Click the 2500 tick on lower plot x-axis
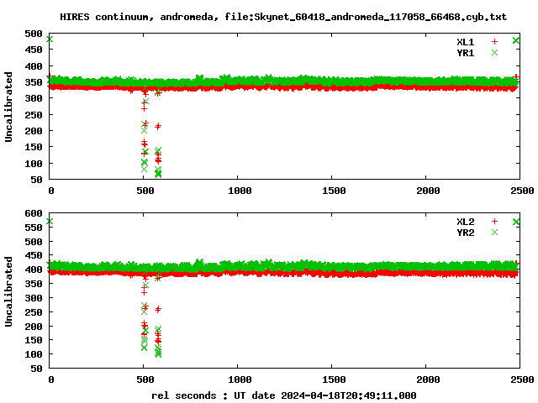The image size is (538, 403). coord(522,379)
